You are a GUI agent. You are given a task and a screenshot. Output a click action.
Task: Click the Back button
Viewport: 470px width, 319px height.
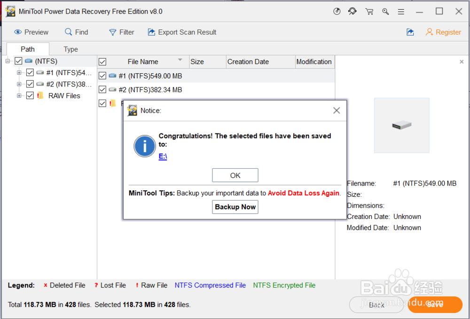(x=376, y=304)
